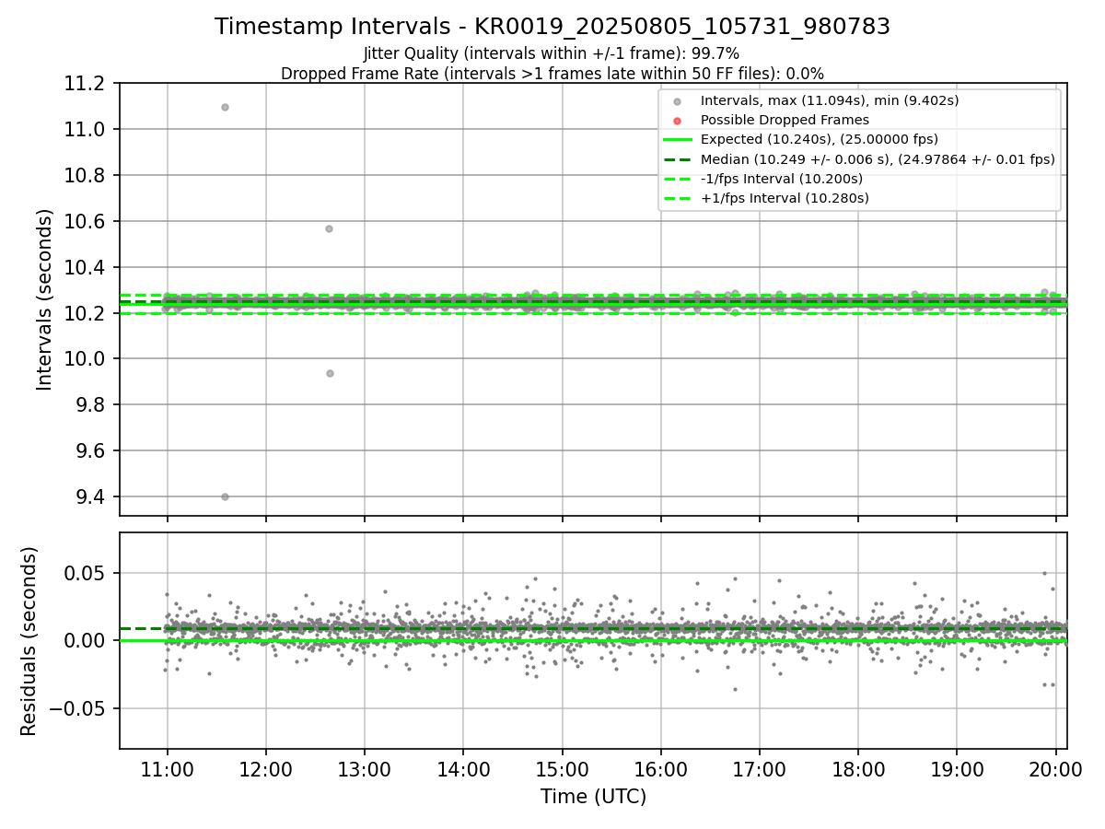This screenshot has width=1105, height=829.
Task: Click the "Time (UTC)" x-axis label
Action: [x=593, y=796]
